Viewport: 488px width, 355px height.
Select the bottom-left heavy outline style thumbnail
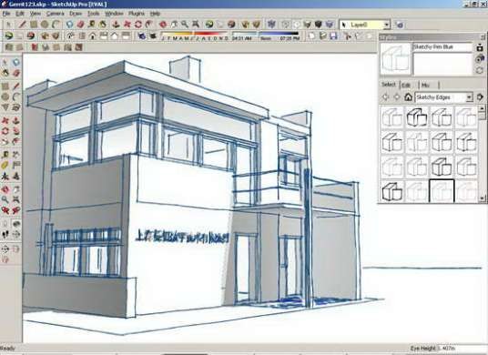point(391,191)
